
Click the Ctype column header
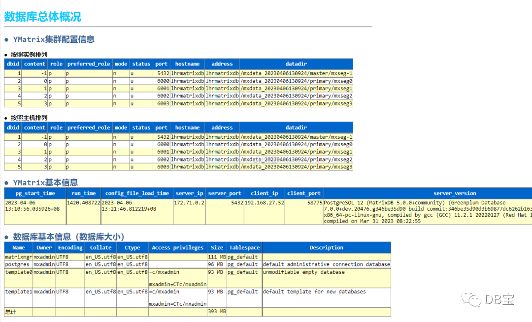(133, 248)
